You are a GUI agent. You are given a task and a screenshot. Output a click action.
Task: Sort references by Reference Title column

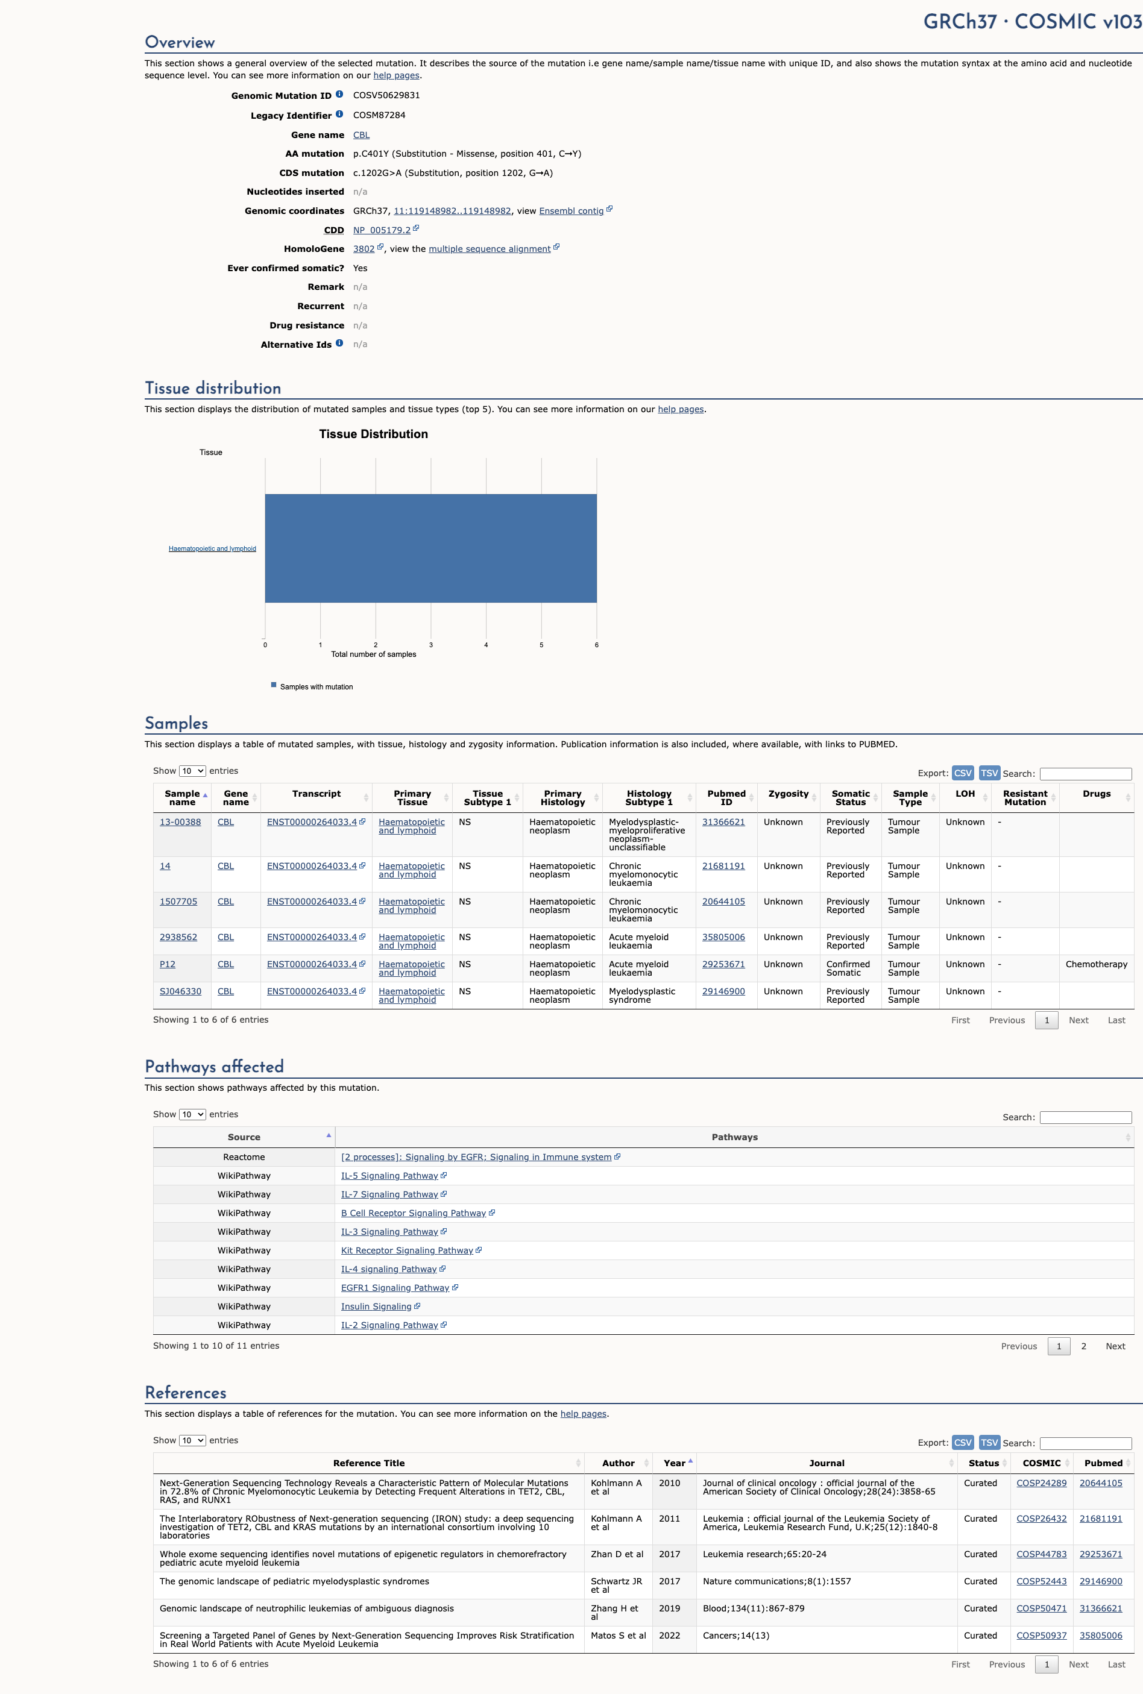[369, 1463]
